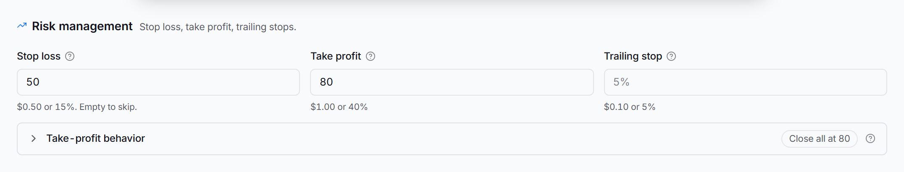Focus the Trailing stop field with 5% placeholder
This screenshot has height=172, width=904.
click(x=745, y=82)
